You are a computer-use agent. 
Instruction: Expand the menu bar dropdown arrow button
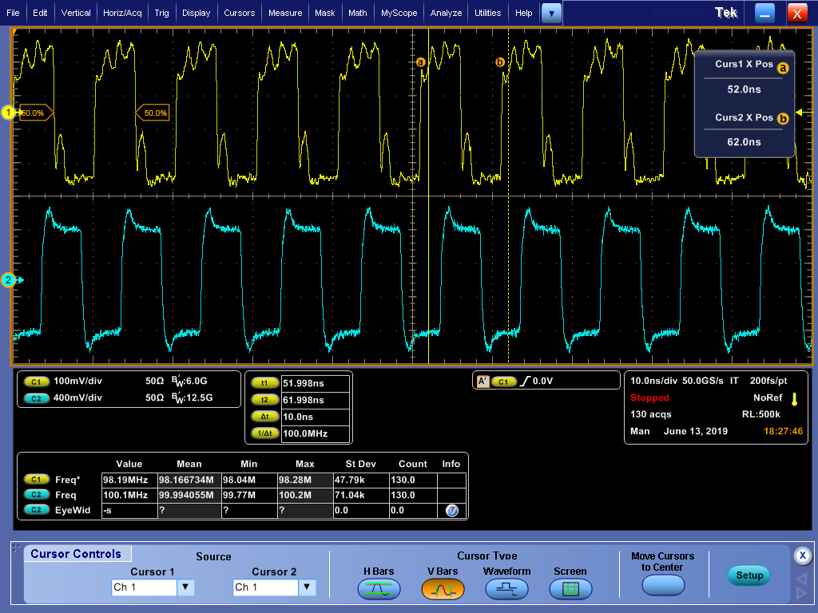pos(551,13)
